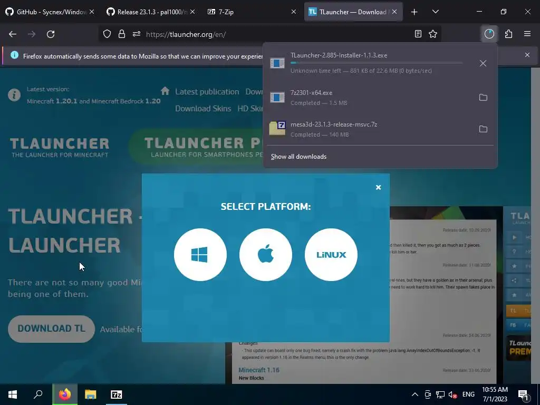Viewport: 540px width, 405px height.
Task: Click the muted volume tray icon
Action: click(453, 394)
